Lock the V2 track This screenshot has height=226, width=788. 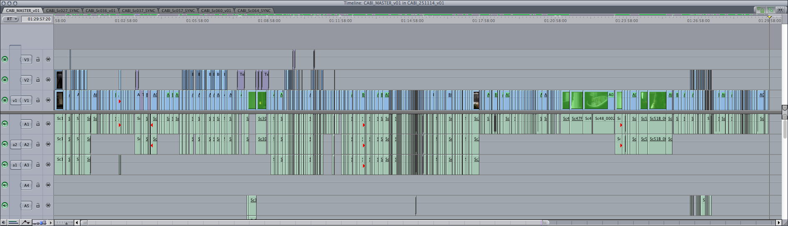pos(38,79)
